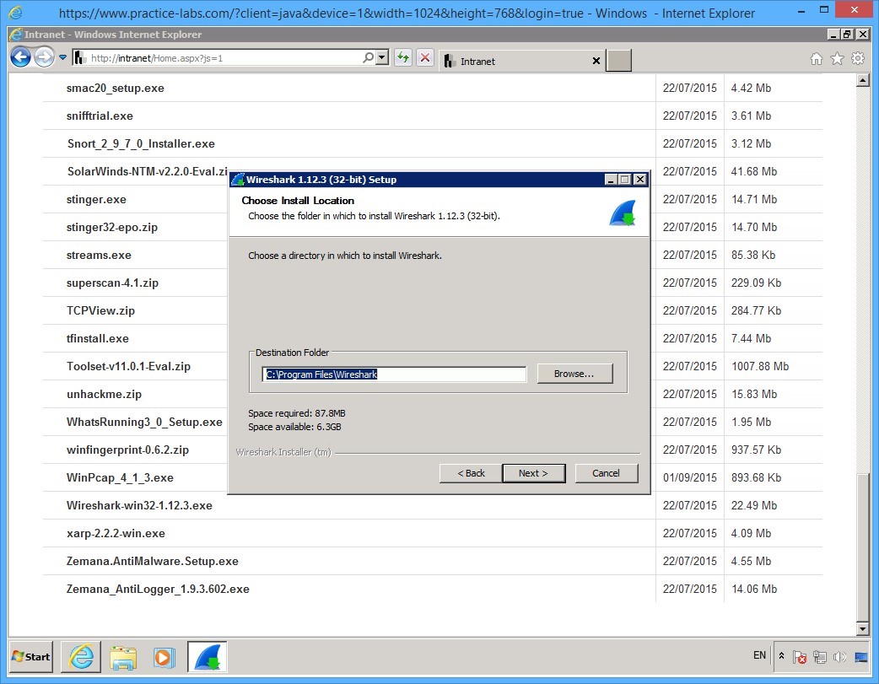Open the browser search with the magnifier icon
Screen dimensions: 879x684
[365, 57]
